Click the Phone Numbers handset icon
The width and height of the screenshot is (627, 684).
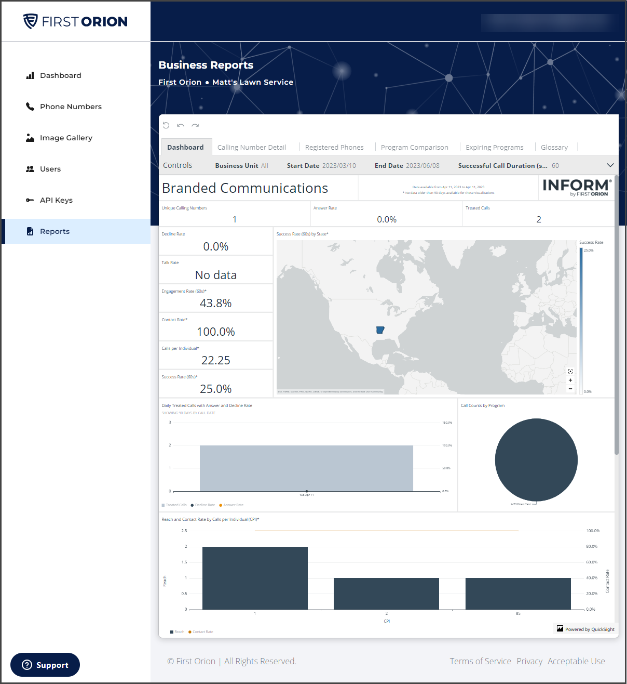(30, 107)
